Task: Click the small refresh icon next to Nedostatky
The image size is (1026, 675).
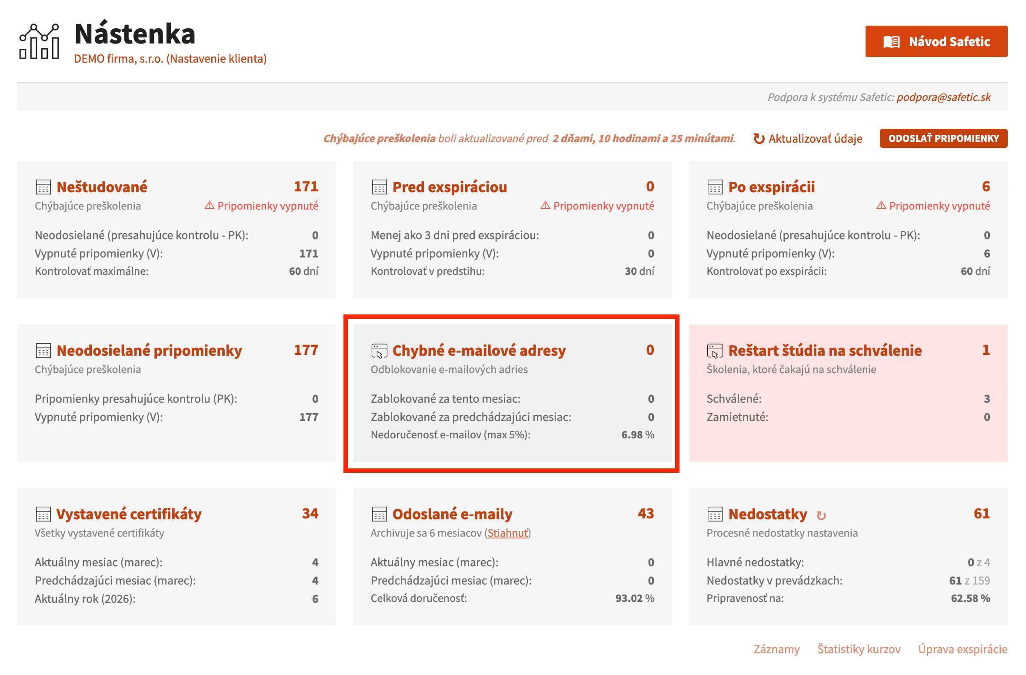Action: [821, 515]
